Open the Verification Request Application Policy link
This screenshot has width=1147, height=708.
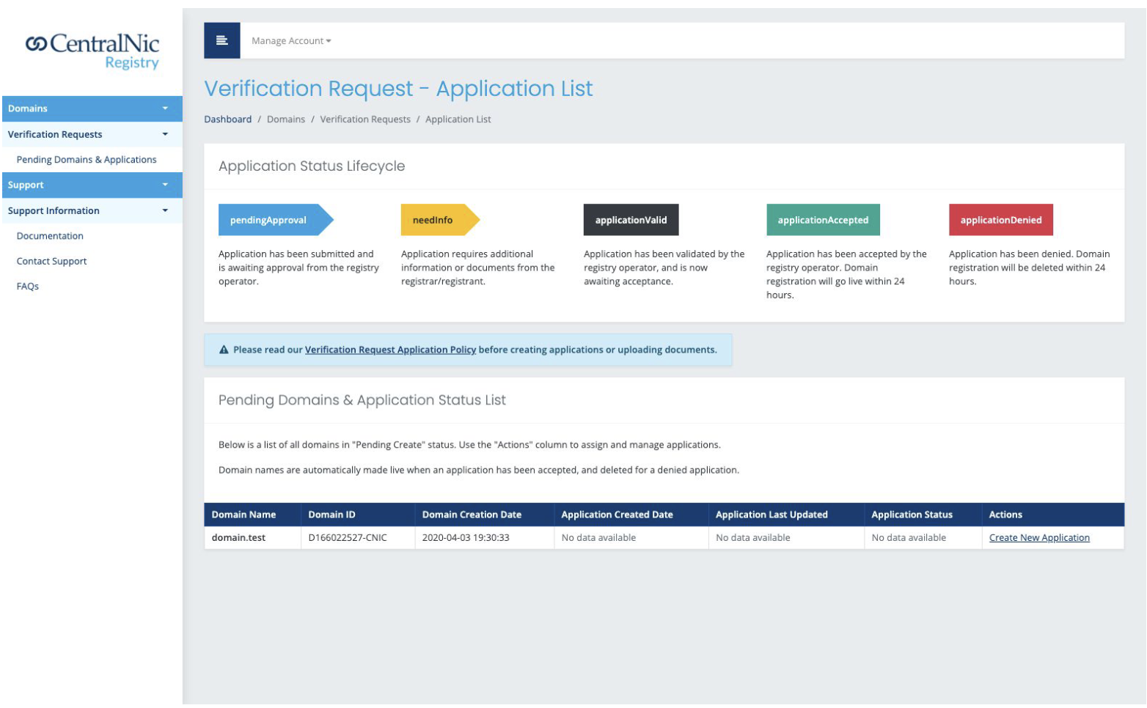click(x=390, y=350)
